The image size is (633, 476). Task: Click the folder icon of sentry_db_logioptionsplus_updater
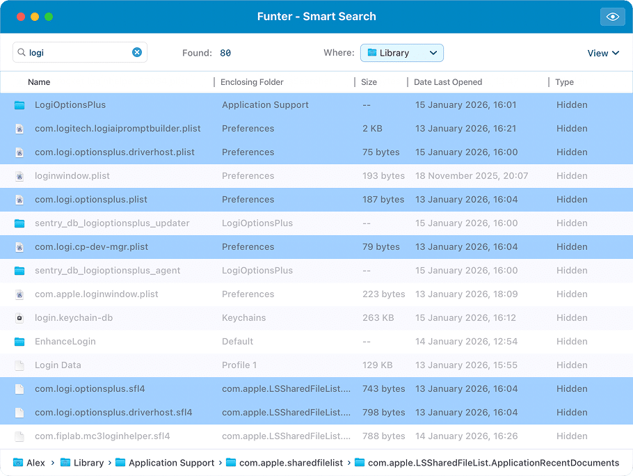19,223
